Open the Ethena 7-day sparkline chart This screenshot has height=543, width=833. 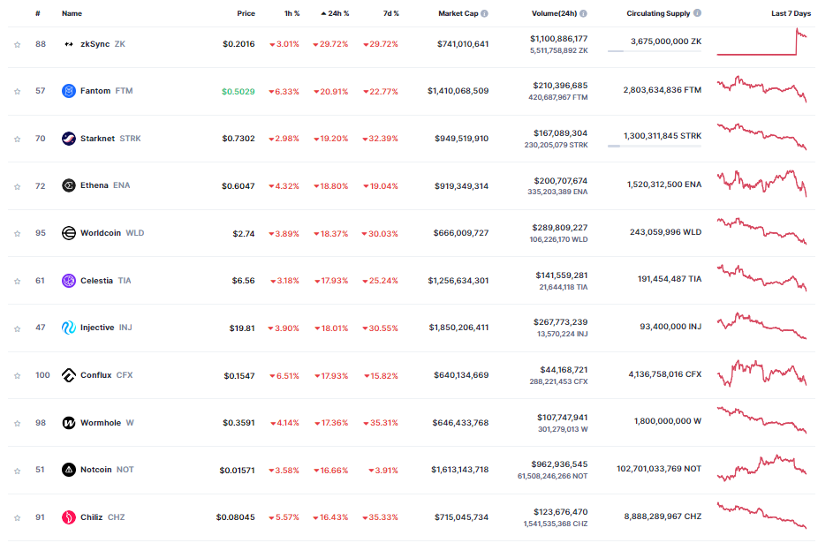coord(761,183)
